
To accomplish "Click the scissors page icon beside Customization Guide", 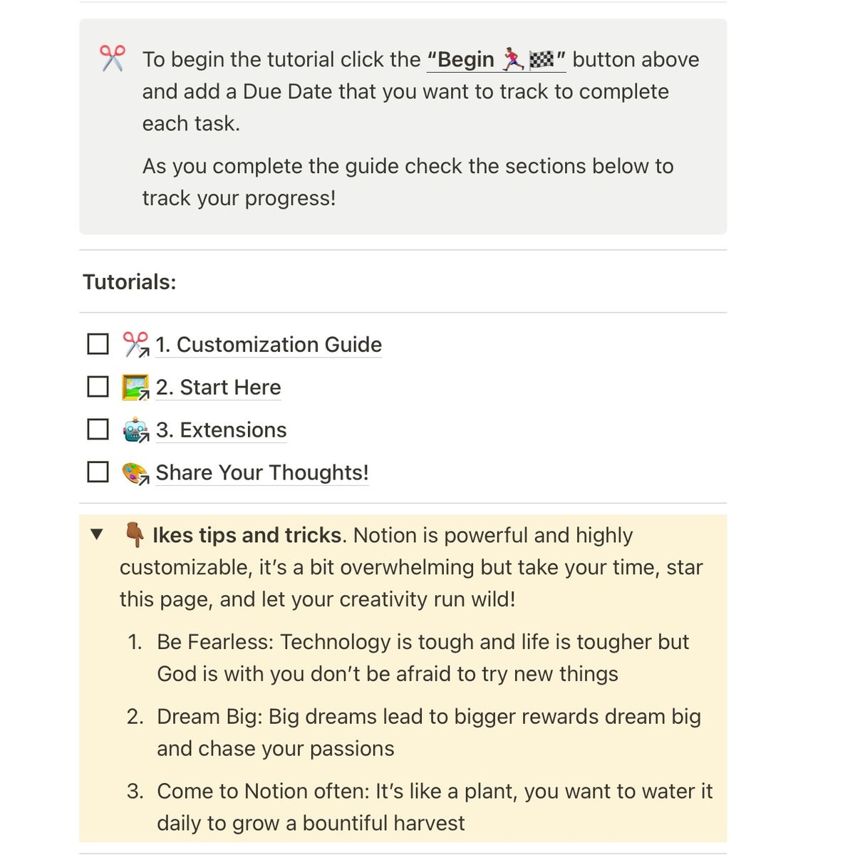I will point(135,344).
